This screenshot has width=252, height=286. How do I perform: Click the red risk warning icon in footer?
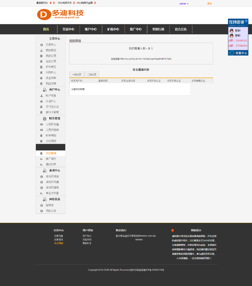point(172,230)
